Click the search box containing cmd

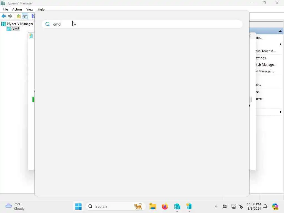point(142,24)
